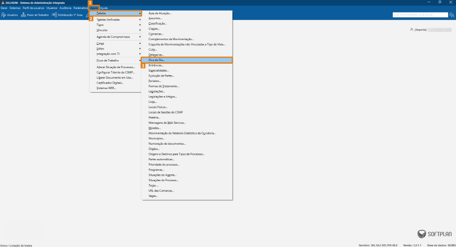
Task: Click the Usuários toolbar icon
Action: point(4,15)
